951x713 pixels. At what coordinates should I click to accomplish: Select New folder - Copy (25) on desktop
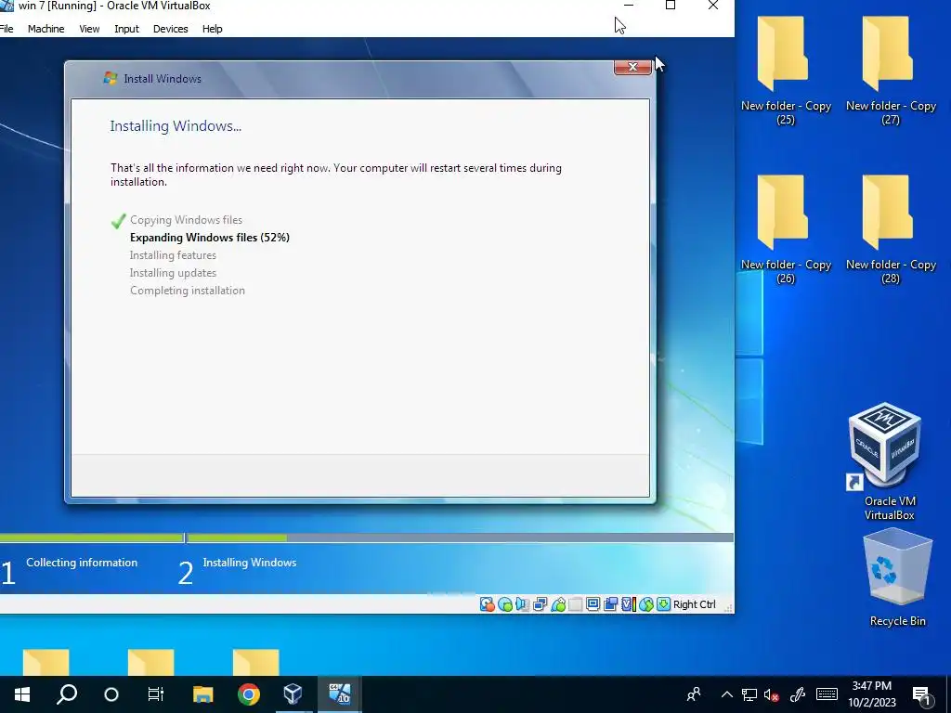pyautogui.click(x=786, y=70)
